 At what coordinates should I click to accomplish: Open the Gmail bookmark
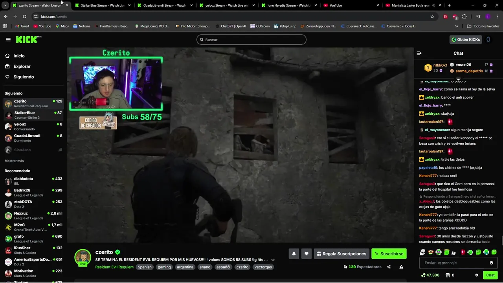point(22,26)
